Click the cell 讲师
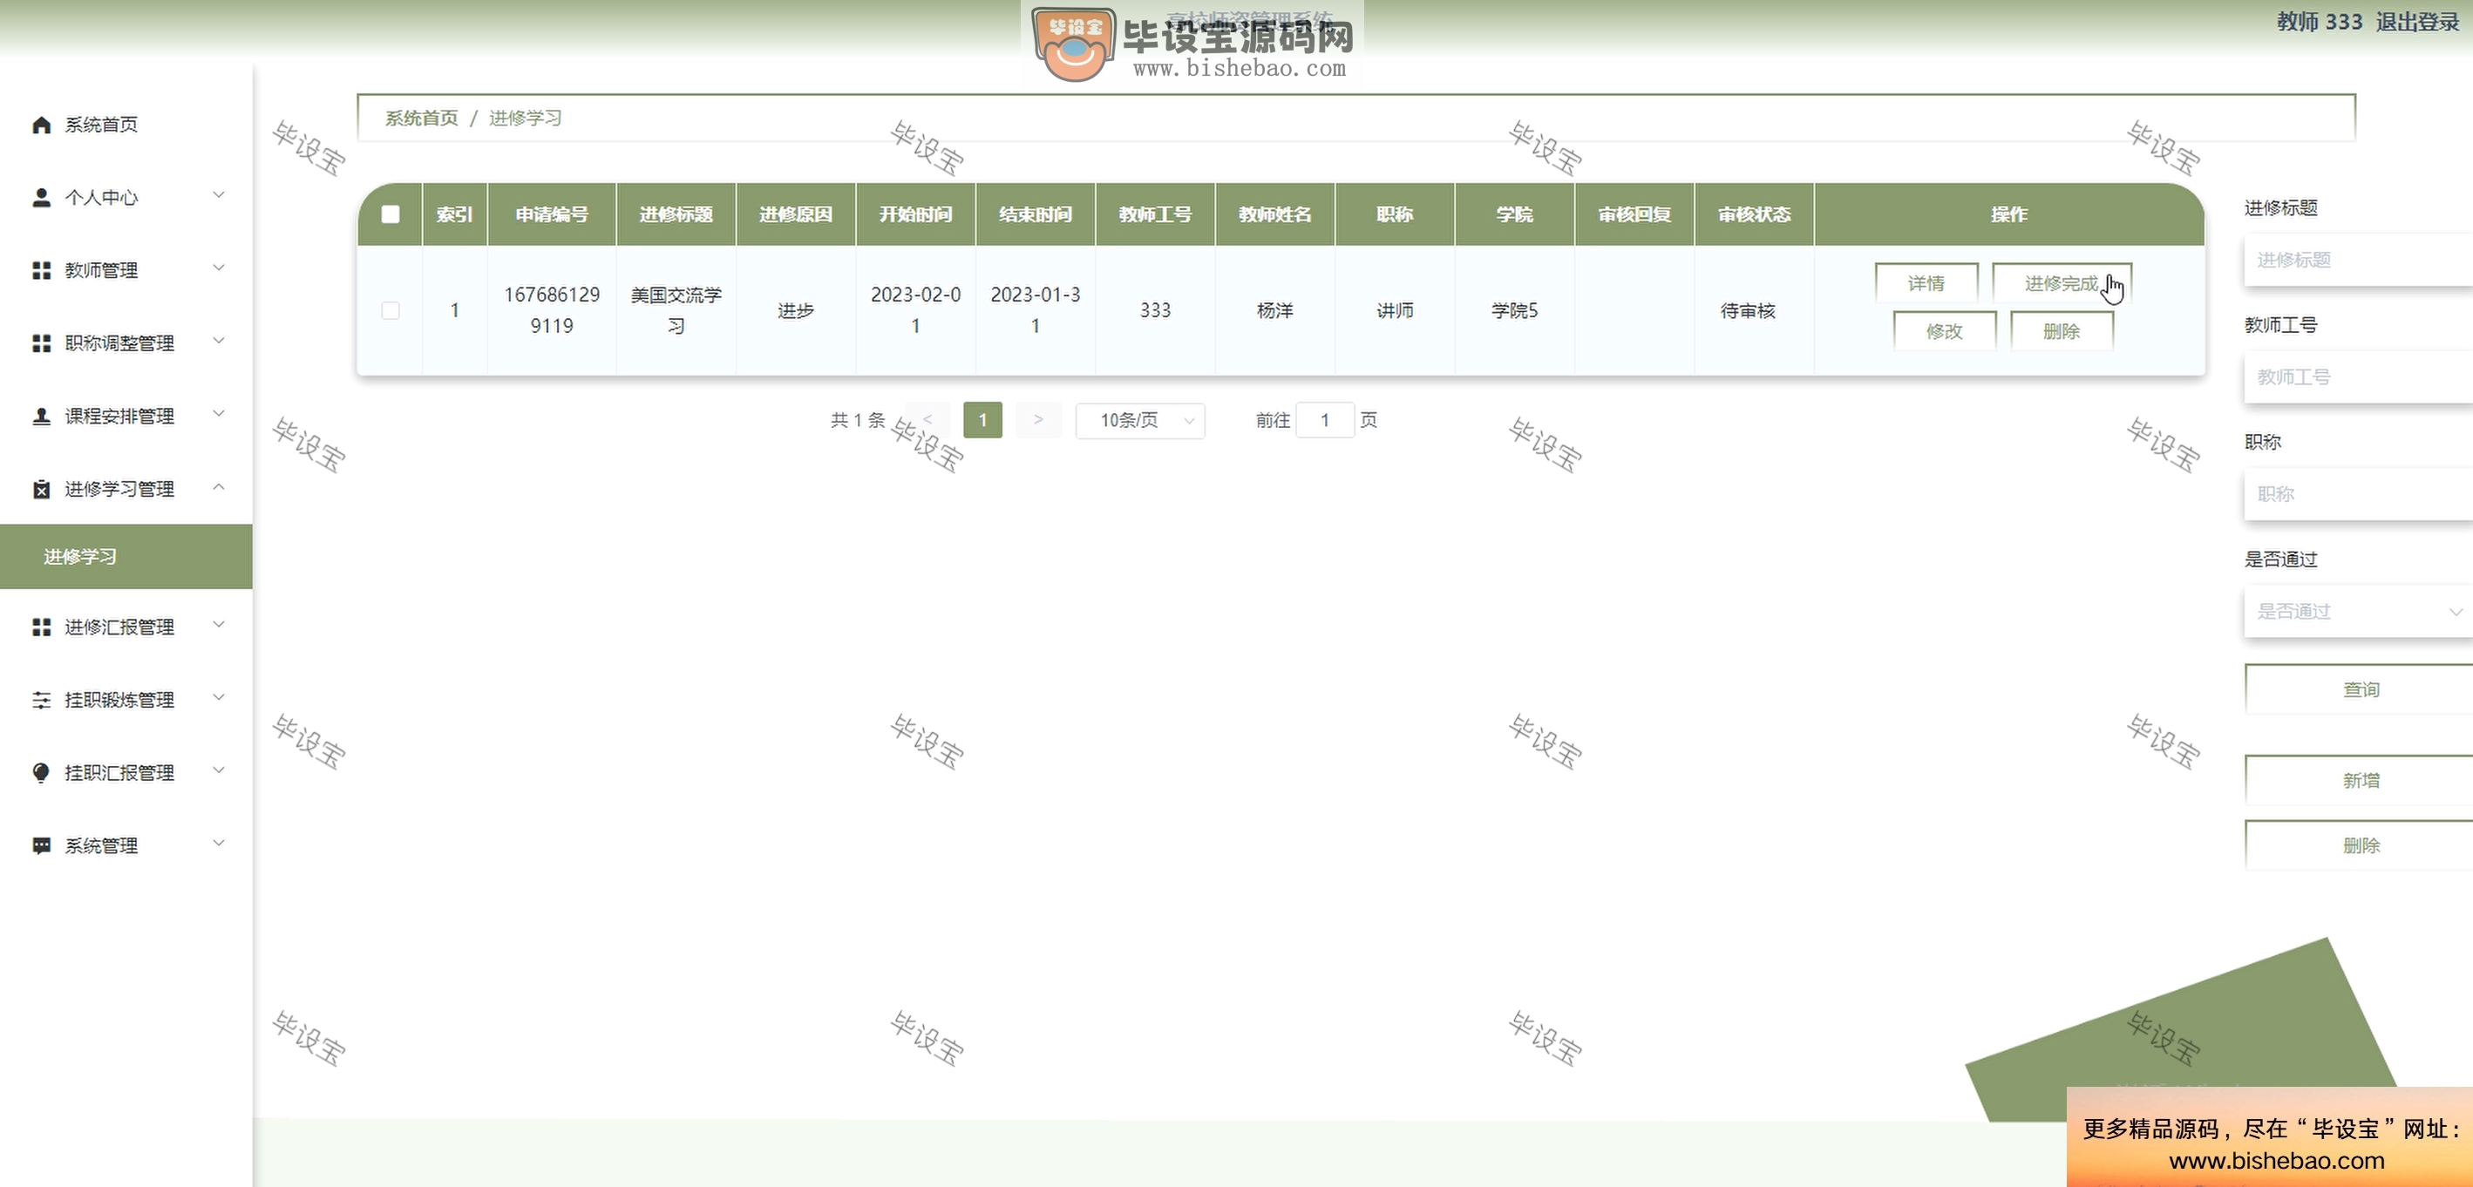The image size is (2473, 1187). (1395, 311)
